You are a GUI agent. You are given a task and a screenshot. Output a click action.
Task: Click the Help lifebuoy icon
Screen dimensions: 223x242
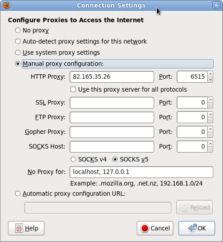pyautogui.click(x=19, y=228)
